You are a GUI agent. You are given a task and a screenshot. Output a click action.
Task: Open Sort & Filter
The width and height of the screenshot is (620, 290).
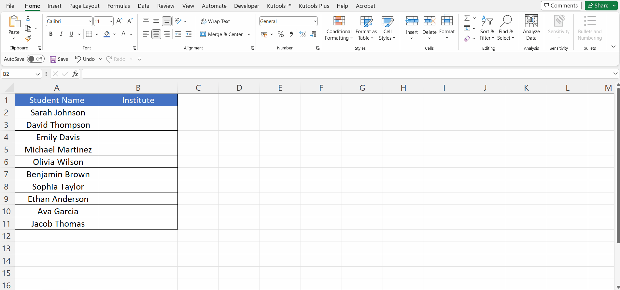487,28
